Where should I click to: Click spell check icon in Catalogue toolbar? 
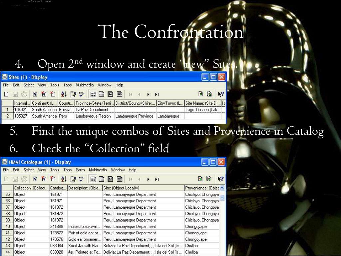[82, 179]
